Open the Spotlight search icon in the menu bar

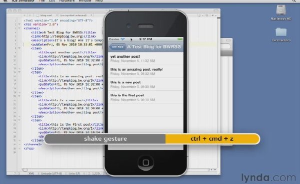293,1
